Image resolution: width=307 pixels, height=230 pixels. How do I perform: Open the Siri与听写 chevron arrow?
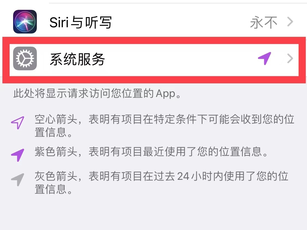290,22
